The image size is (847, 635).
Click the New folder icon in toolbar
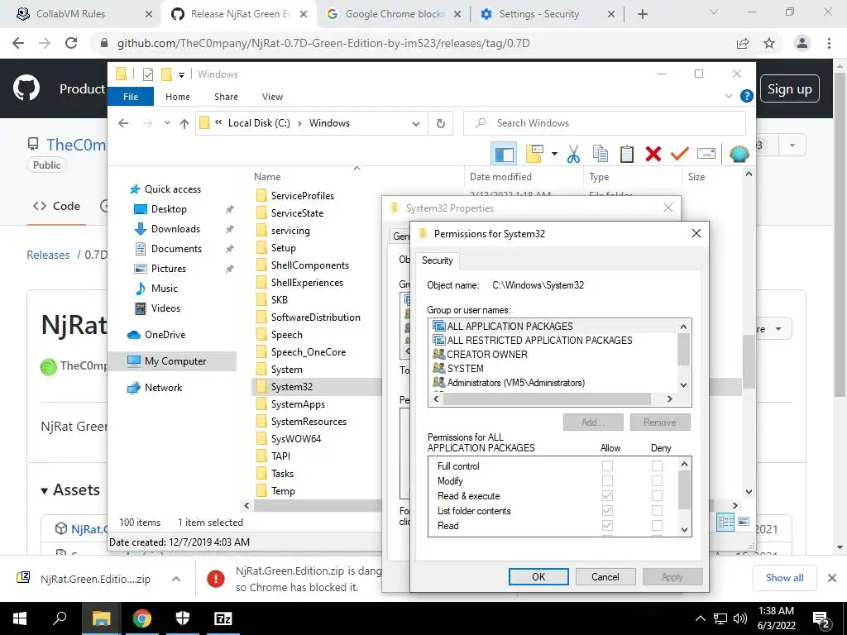(534, 155)
